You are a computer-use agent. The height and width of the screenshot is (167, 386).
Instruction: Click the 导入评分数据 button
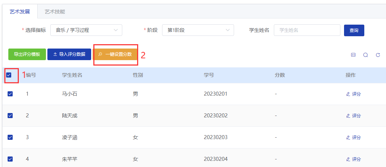(69, 54)
